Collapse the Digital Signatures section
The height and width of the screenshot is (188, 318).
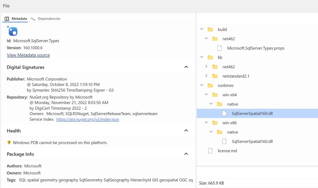tap(186, 67)
